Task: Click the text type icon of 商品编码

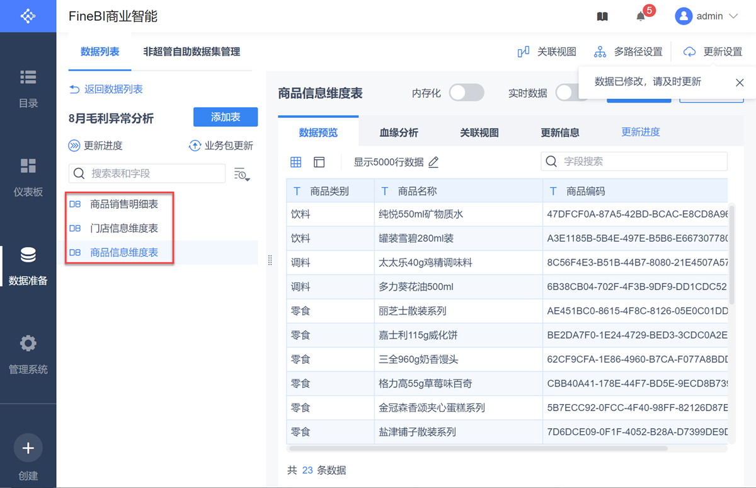Action: click(x=553, y=191)
